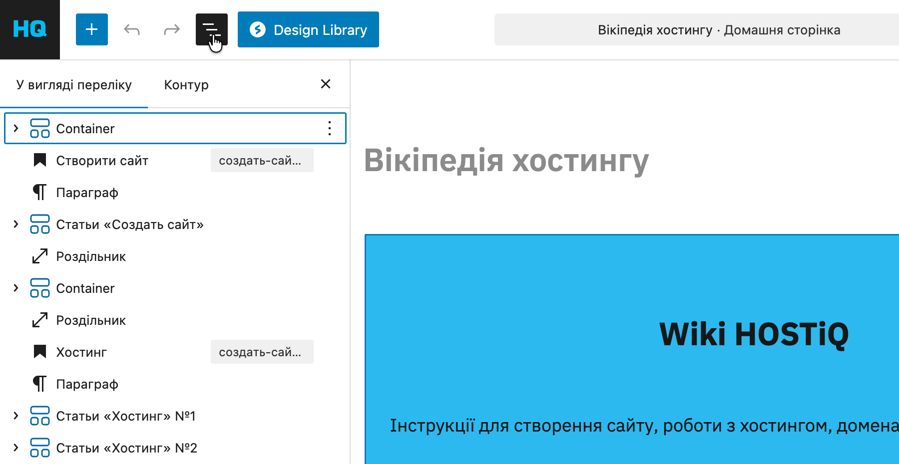Expand the Статьи «Создать сайт» block

point(16,224)
